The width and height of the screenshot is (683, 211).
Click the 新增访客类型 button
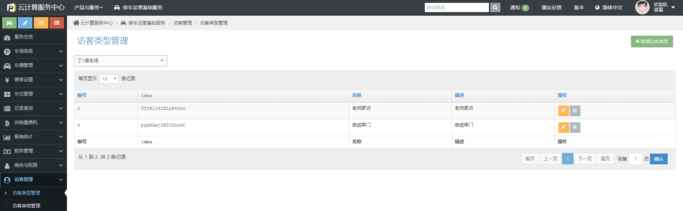pos(652,41)
